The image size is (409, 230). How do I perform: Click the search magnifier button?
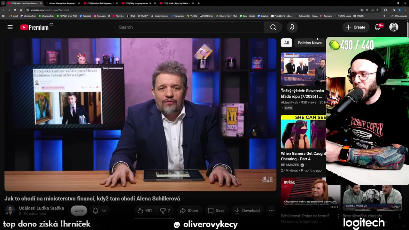(273, 27)
